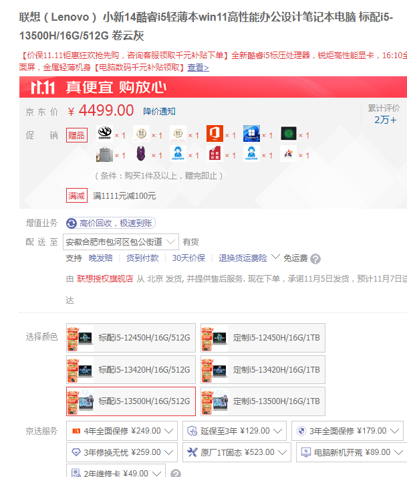
Task: Click the Windows 11 gift icon
Action: tap(251, 134)
